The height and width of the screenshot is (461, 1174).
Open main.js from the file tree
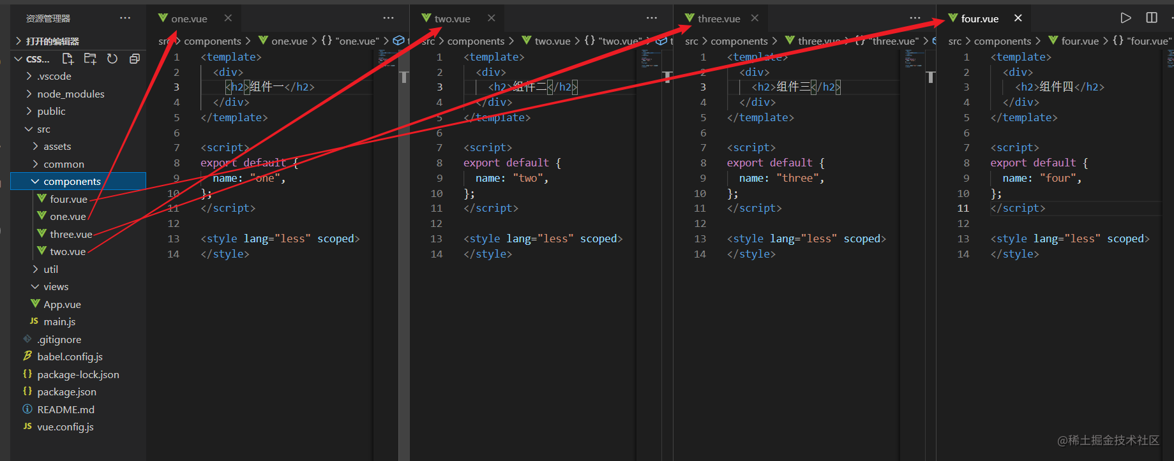[x=59, y=322]
